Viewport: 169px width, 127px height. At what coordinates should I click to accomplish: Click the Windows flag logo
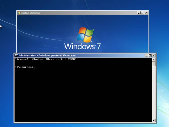[x=85, y=34]
